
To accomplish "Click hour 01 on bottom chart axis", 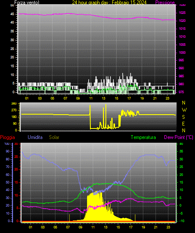I will (31, 227).
